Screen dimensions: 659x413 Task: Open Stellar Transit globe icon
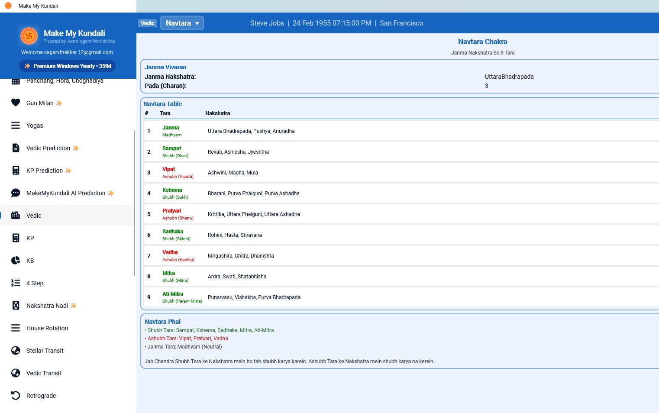click(16, 350)
